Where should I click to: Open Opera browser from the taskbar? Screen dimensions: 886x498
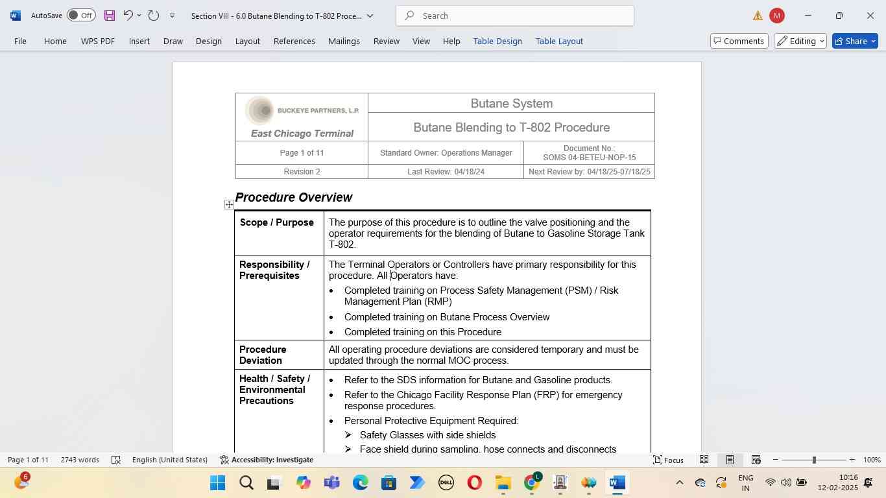(x=474, y=483)
